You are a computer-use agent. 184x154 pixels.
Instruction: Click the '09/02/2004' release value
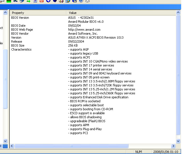tap(76, 41)
